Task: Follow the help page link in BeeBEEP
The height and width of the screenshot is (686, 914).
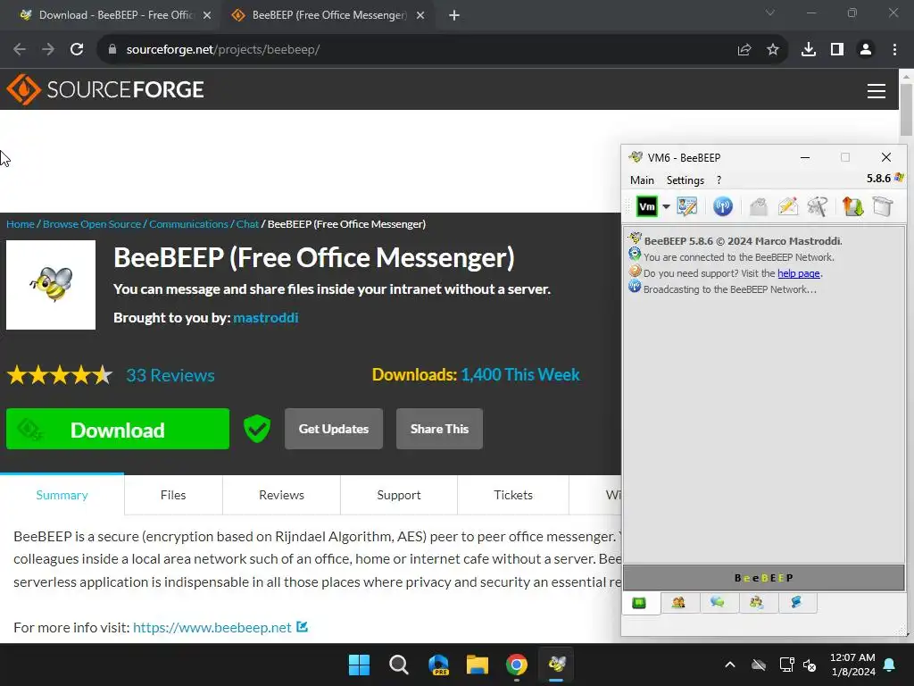Action: 799,273
